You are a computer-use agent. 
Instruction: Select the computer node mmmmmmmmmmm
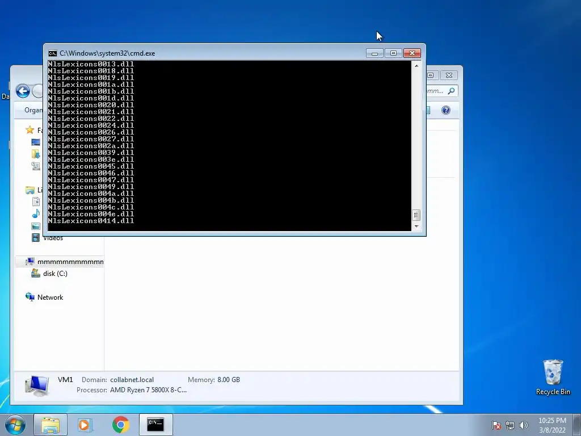pos(64,262)
